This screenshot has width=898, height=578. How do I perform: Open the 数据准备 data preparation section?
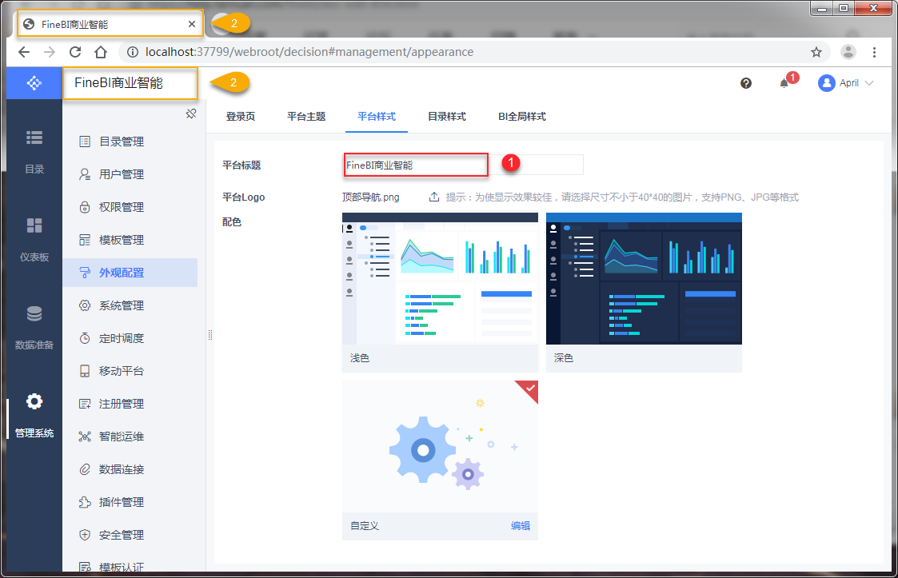pyautogui.click(x=34, y=328)
